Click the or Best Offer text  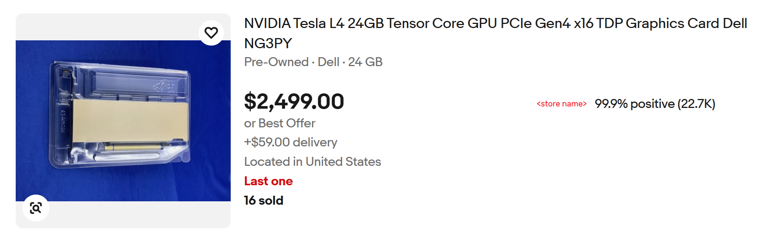coord(279,123)
